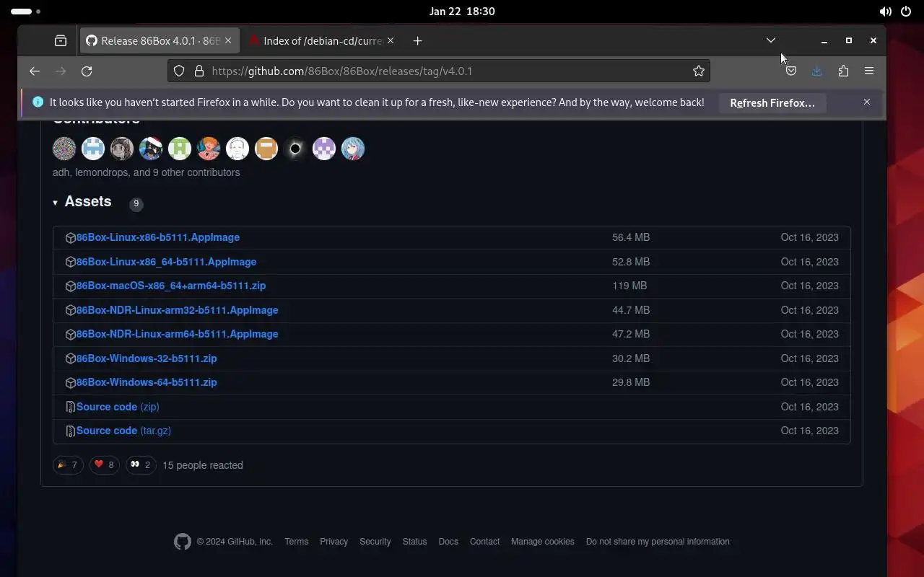Click the orange box contributor avatar

tap(266, 149)
